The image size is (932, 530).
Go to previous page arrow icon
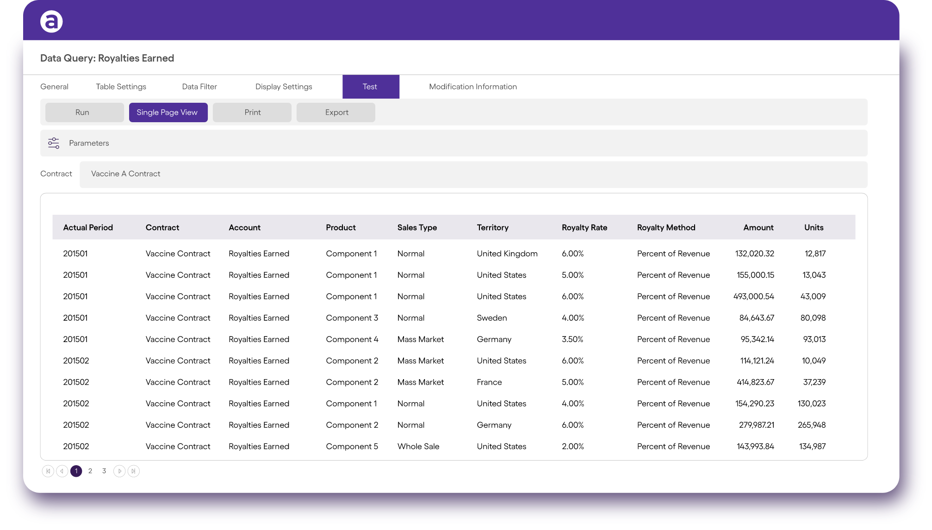pyautogui.click(x=62, y=471)
